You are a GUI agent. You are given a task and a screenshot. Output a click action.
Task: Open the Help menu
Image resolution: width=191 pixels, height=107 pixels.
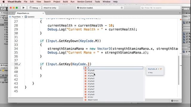[x=115, y=1]
